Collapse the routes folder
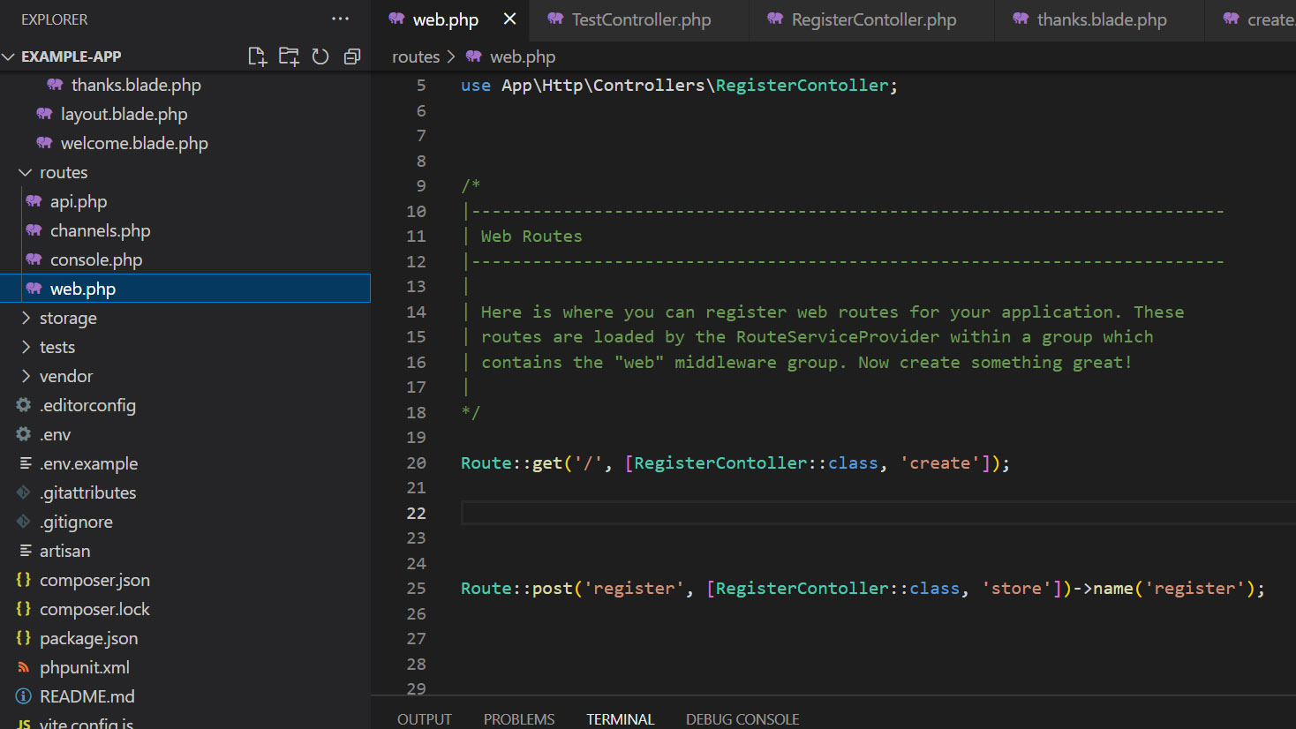The height and width of the screenshot is (729, 1296). pos(26,172)
